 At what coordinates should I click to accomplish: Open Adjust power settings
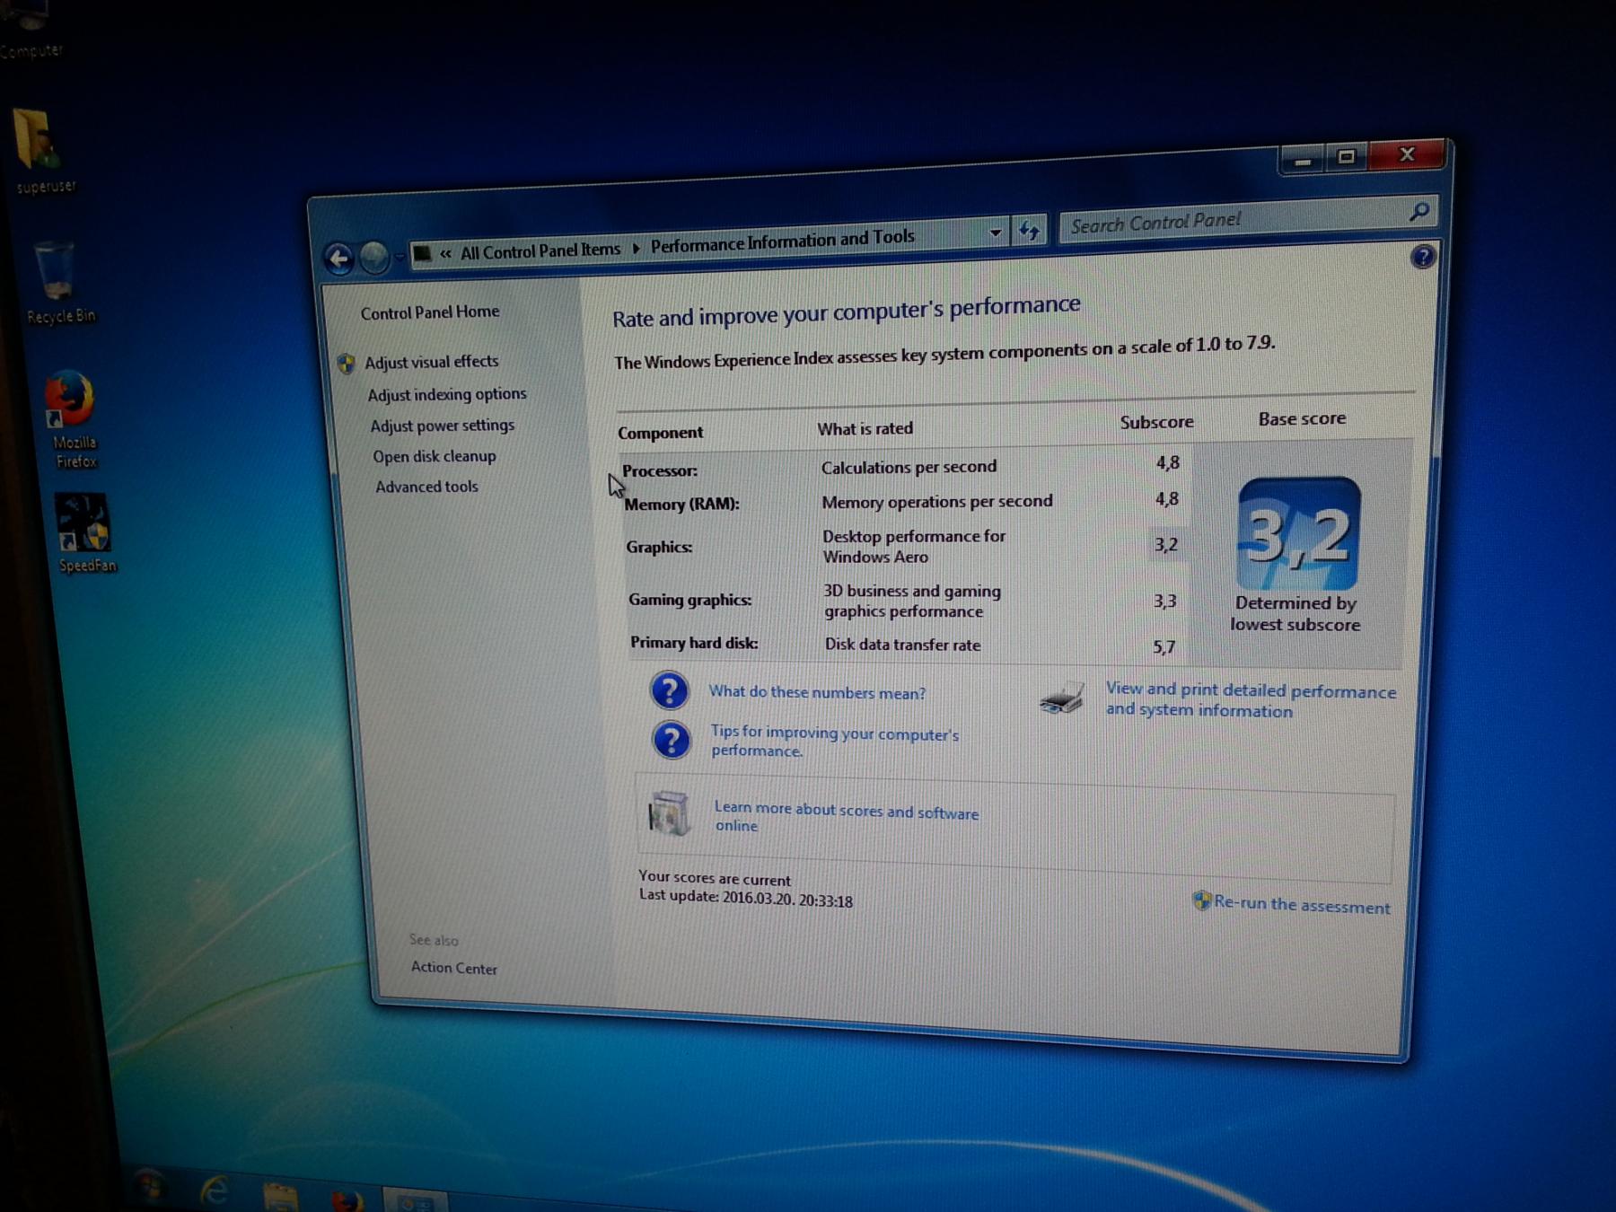pyautogui.click(x=443, y=426)
